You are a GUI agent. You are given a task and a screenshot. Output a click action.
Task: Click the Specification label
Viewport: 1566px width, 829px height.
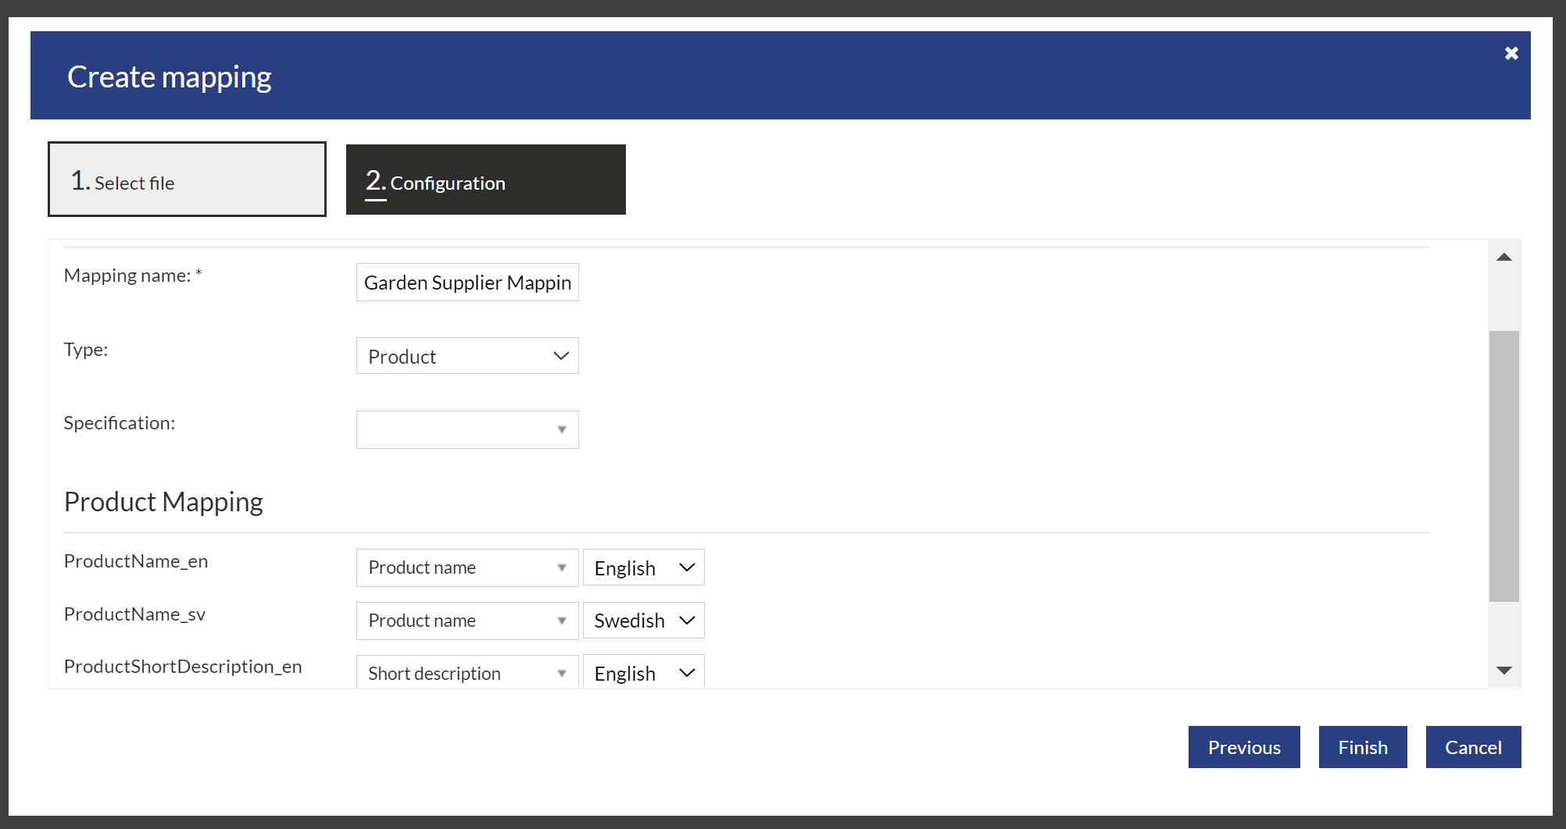120,423
